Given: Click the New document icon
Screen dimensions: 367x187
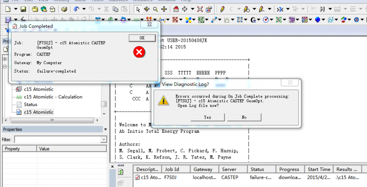Looking at the screenshot, I should pyautogui.click(x=8, y=9).
